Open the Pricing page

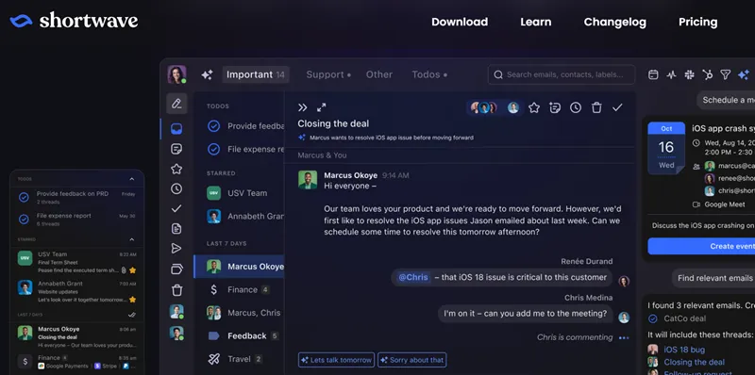click(x=697, y=22)
